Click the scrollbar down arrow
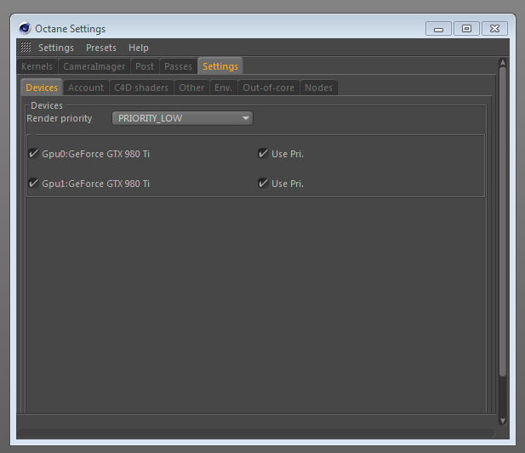The width and height of the screenshot is (525, 453). tap(503, 421)
